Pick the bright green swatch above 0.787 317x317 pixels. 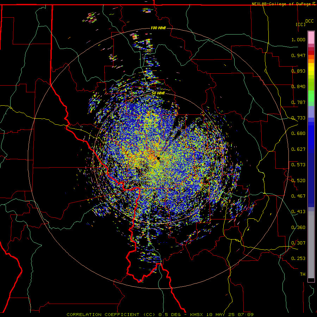click(x=311, y=96)
